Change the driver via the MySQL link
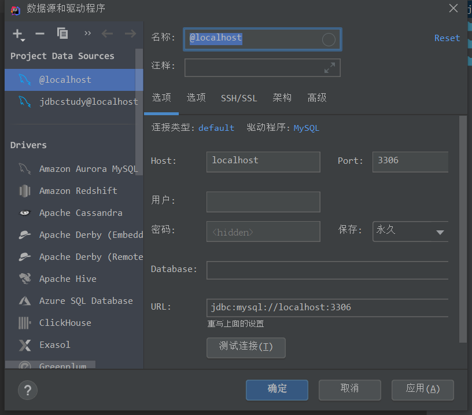The image size is (472, 415). [x=306, y=127]
